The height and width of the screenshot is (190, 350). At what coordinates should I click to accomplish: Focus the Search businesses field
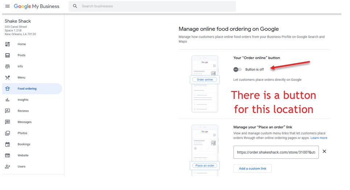(x=152, y=6)
